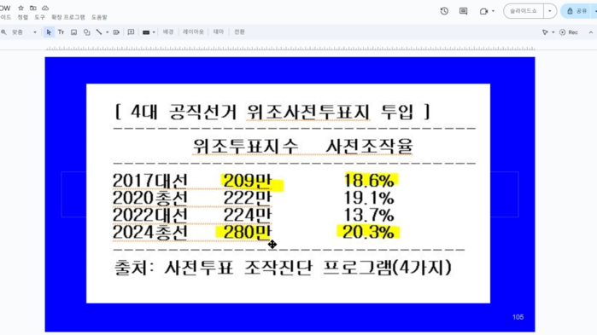Open the 확장 프로그램 menu
This screenshot has height=335, width=597.
[68, 17]
